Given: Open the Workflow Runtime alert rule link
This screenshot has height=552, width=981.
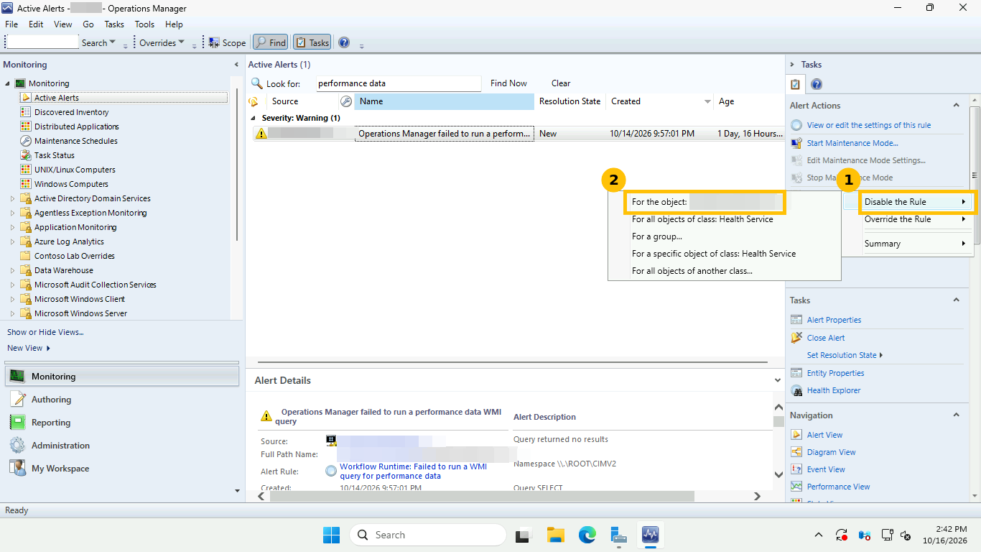Looking at the screenshot, I should click(413, 471).
